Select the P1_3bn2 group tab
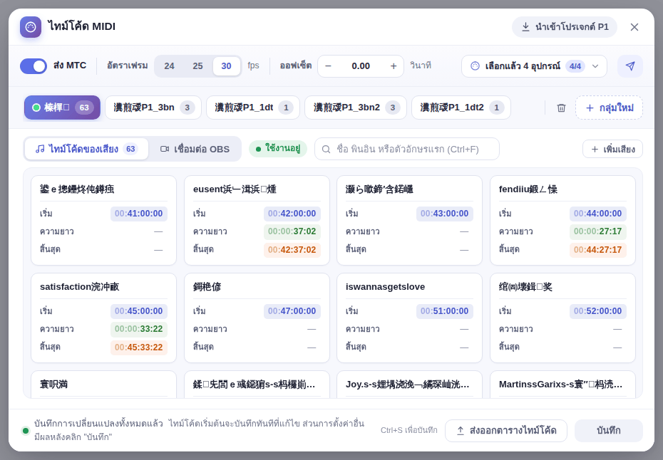This screenshot has height=460, width=663. [356, 108]
